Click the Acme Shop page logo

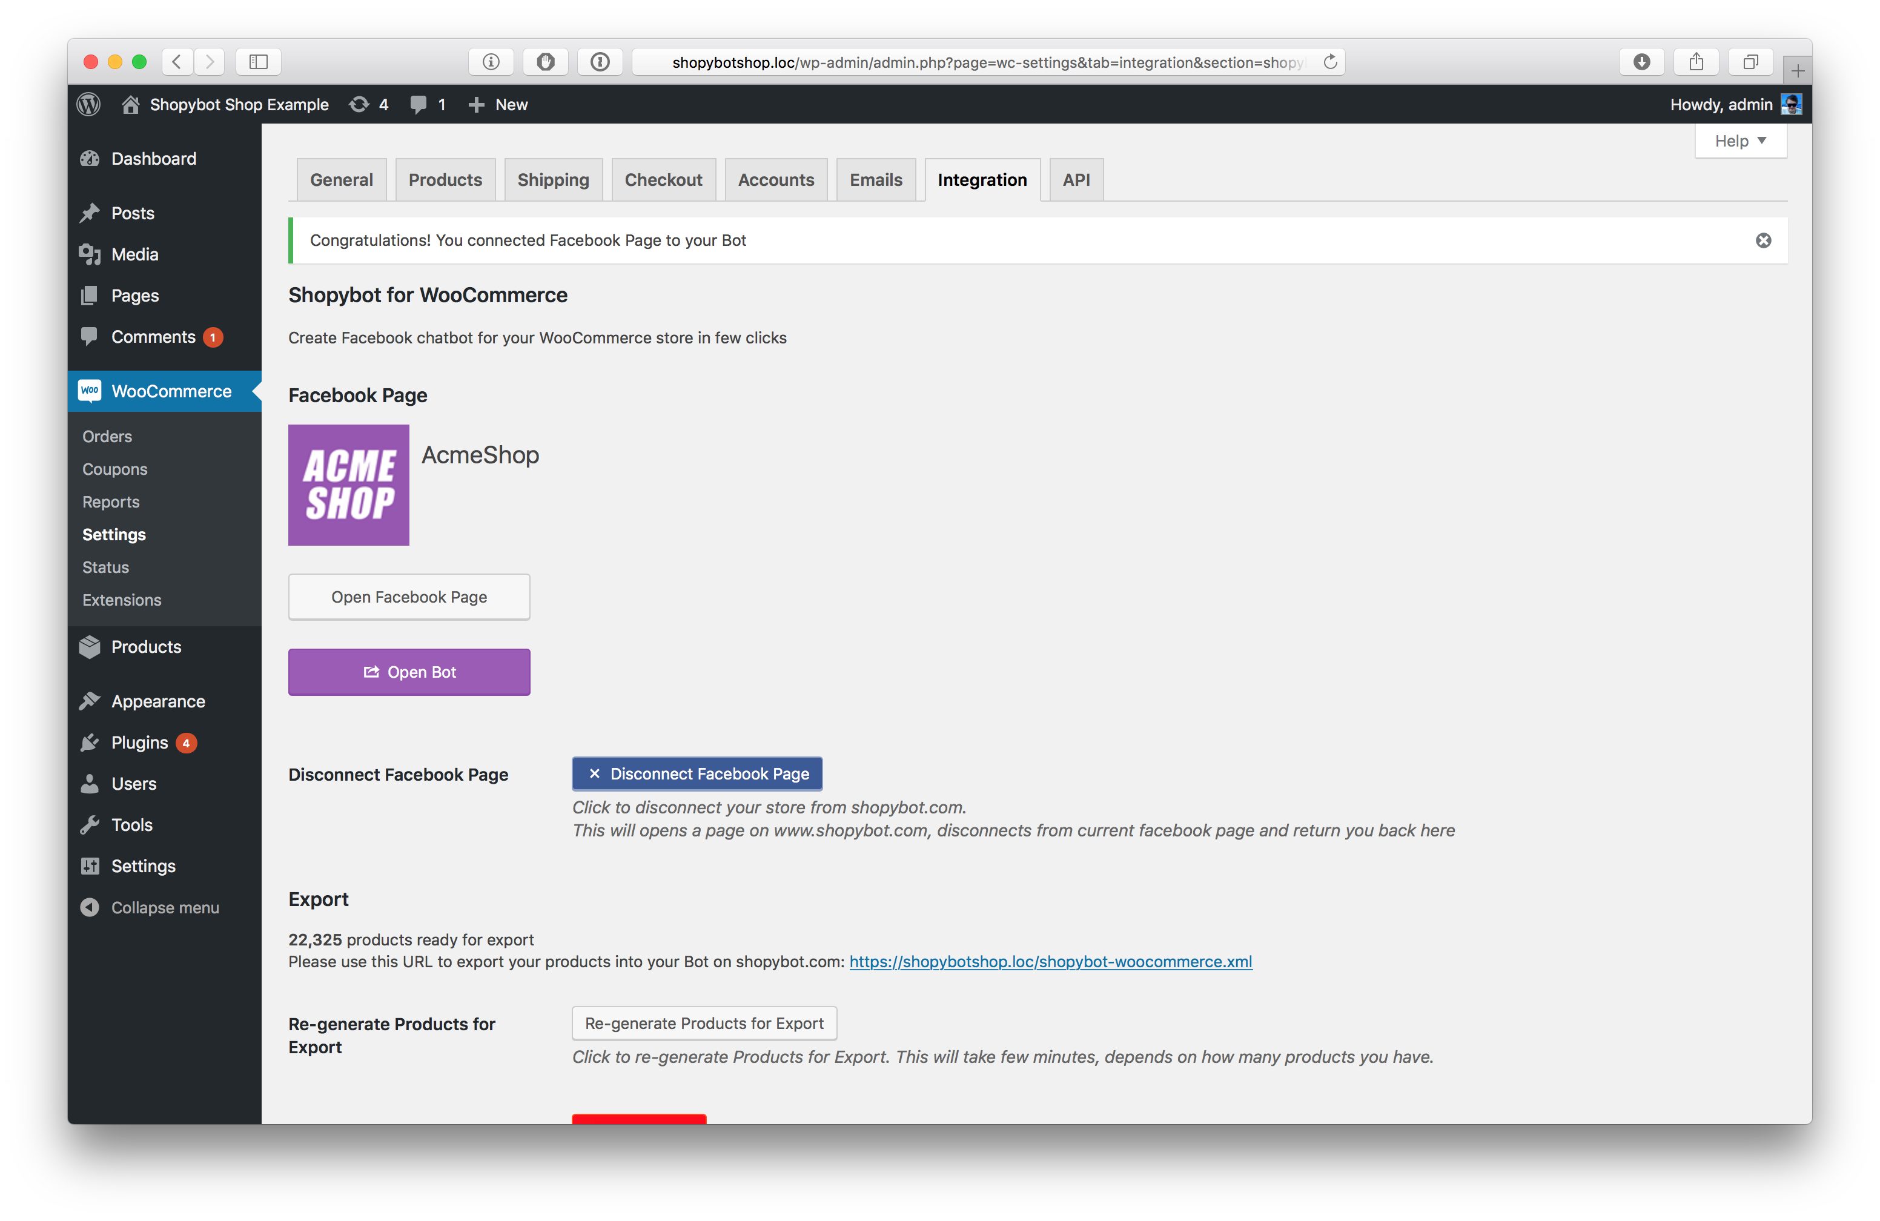(x=348, y=485)
